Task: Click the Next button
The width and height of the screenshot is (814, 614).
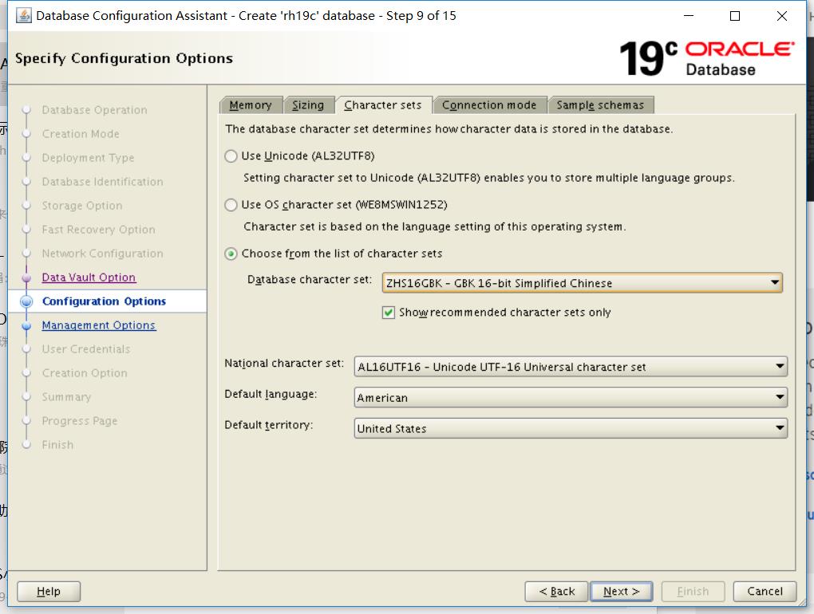Action: click(x=621, y=591)
